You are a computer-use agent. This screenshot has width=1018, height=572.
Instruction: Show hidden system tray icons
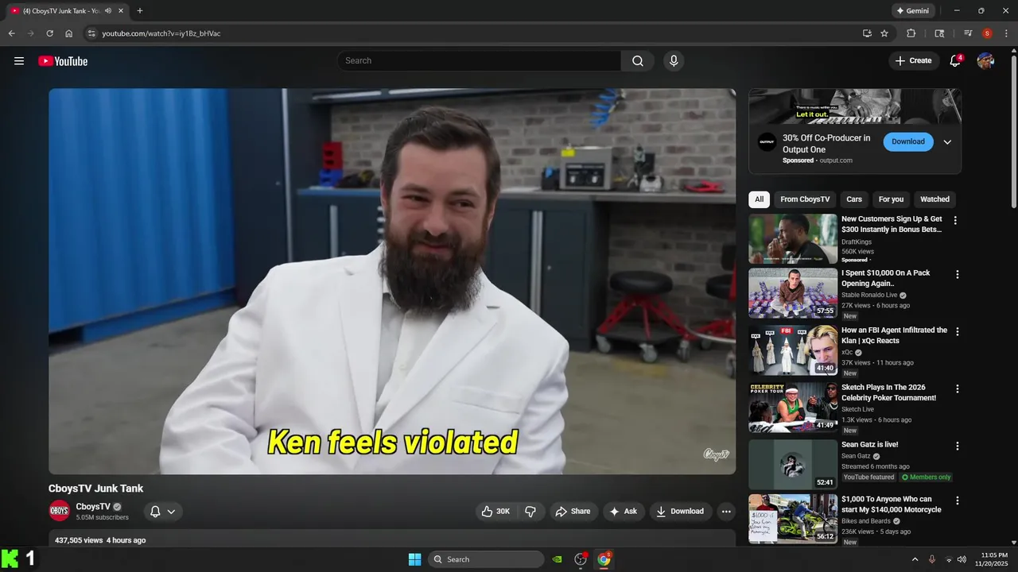click(915, 559)
